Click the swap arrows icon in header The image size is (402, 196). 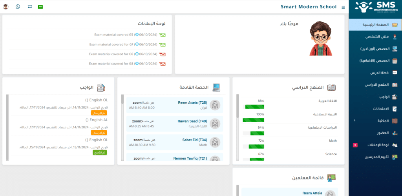(30, 7)
